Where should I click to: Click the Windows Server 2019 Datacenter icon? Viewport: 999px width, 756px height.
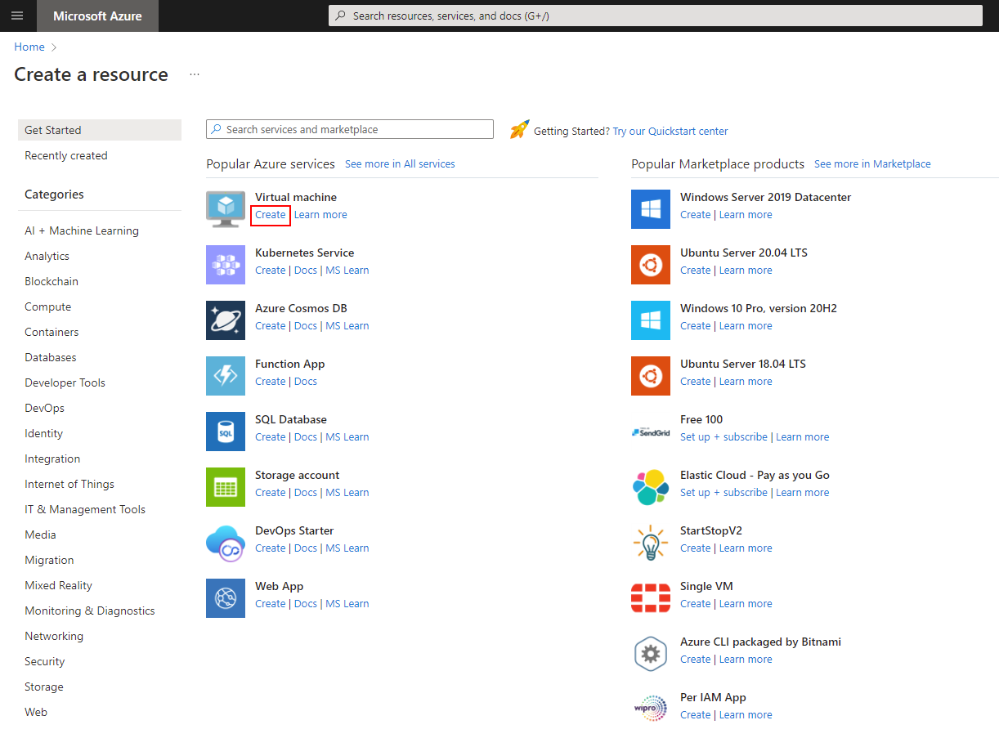click(651, 209)
